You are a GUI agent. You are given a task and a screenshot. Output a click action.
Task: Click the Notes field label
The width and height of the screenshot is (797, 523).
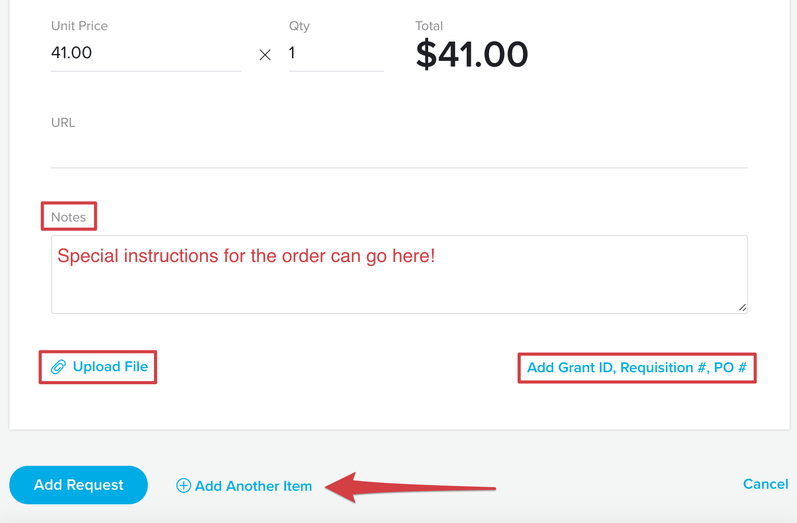[x=69, y=217]
